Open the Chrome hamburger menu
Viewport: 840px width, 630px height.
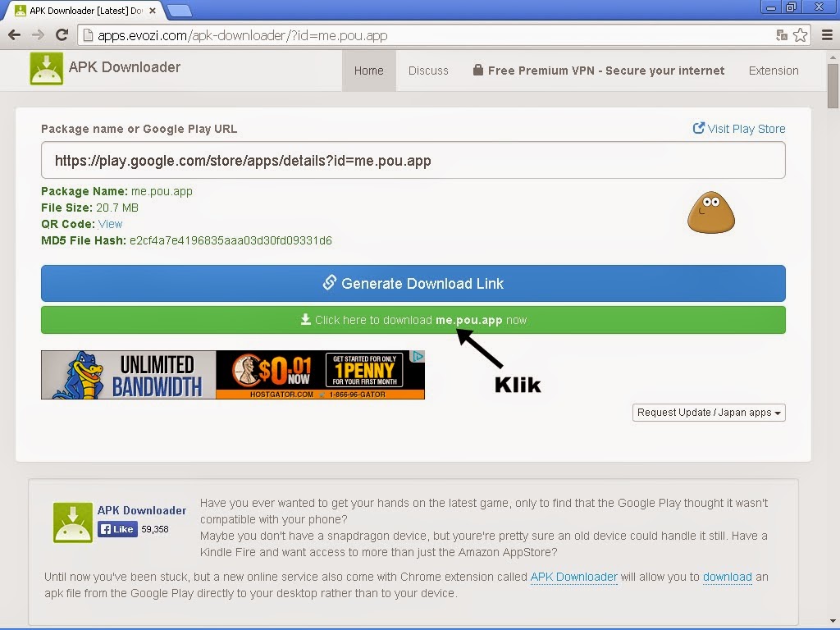(827, 35)
